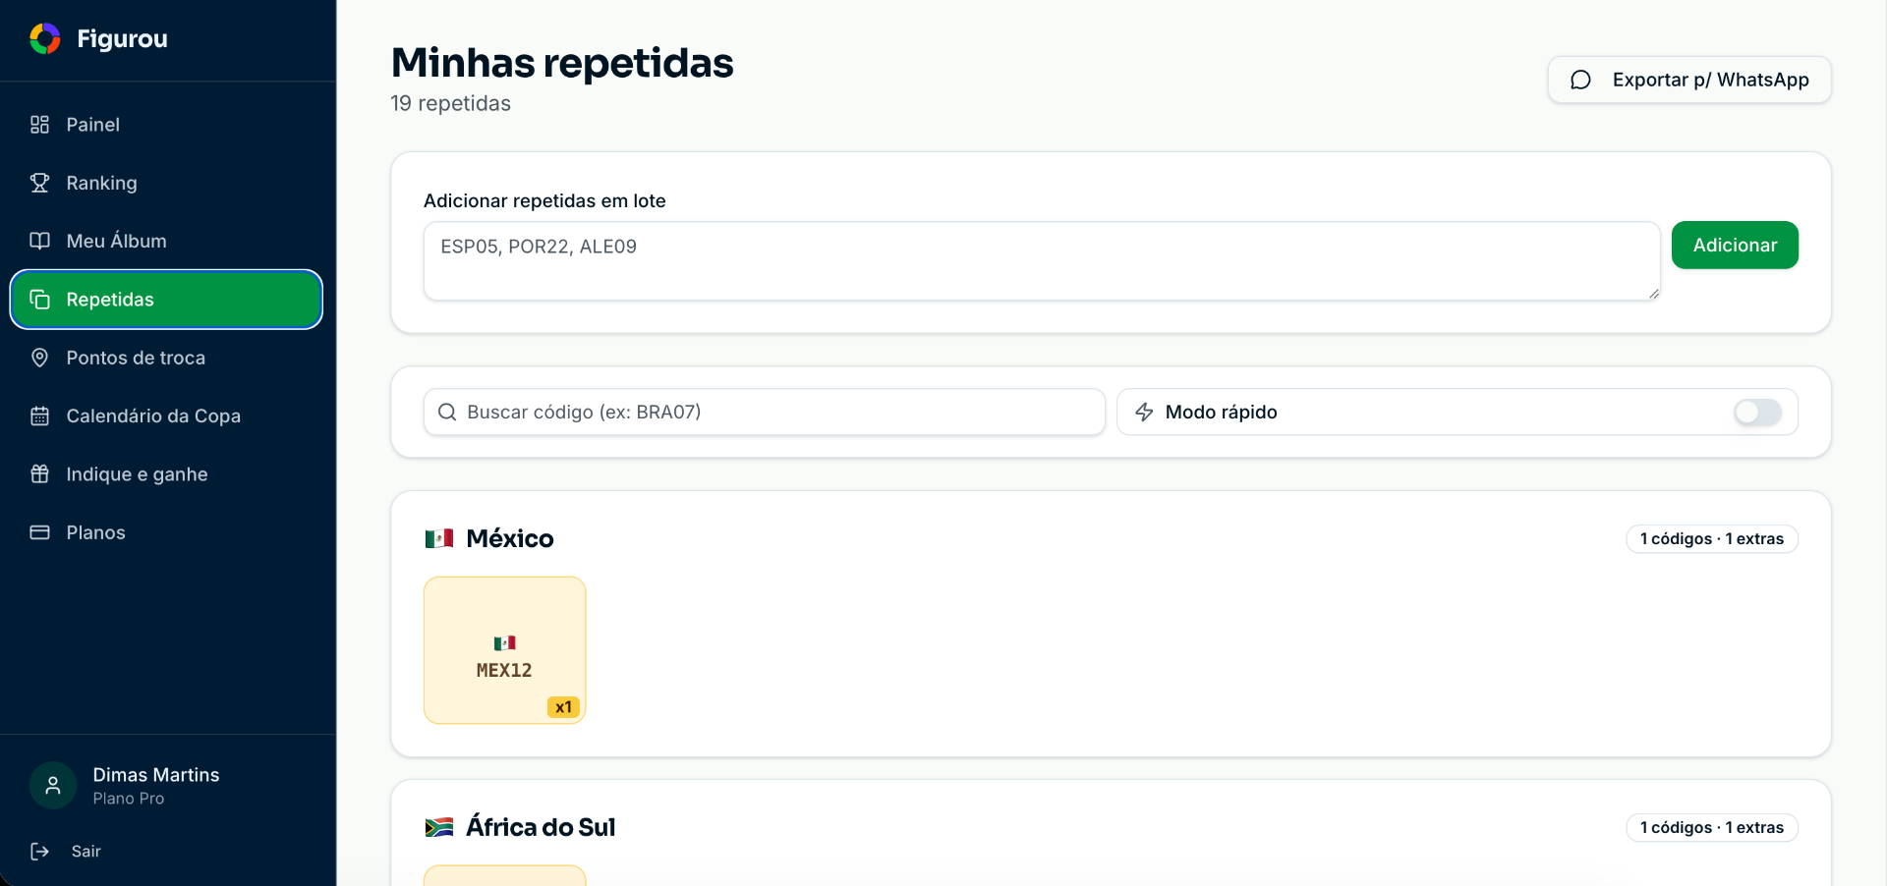
Task: Click the Dimas Martins user avatar icon
Action: tap(53, 786)
